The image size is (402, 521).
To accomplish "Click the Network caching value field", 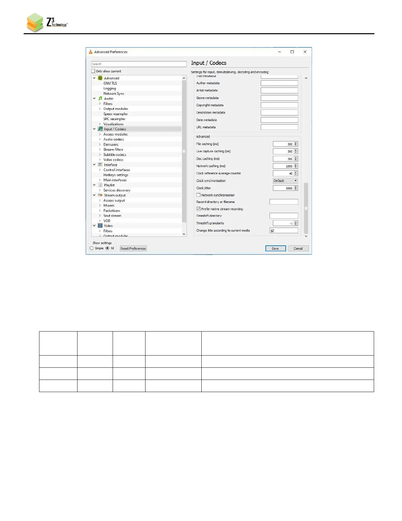I will click(x=283, y=166).
